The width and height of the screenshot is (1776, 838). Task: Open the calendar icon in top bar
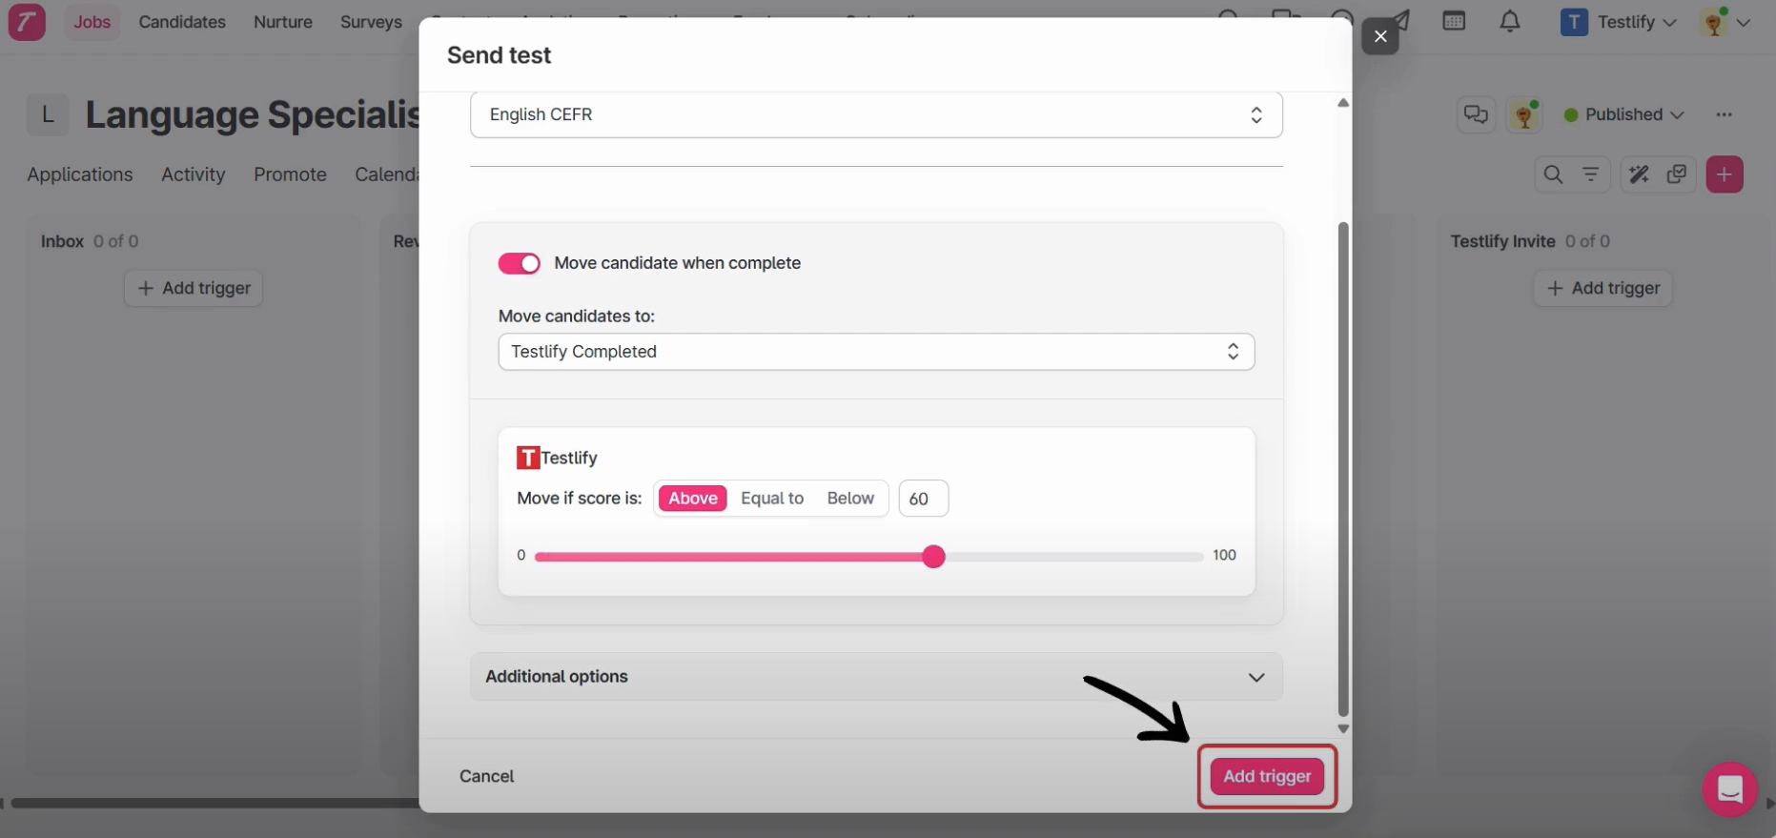[1454, 21]
